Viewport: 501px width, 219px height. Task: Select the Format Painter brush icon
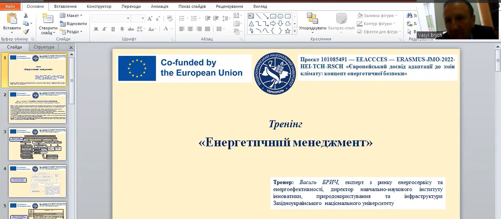point(26,32)
